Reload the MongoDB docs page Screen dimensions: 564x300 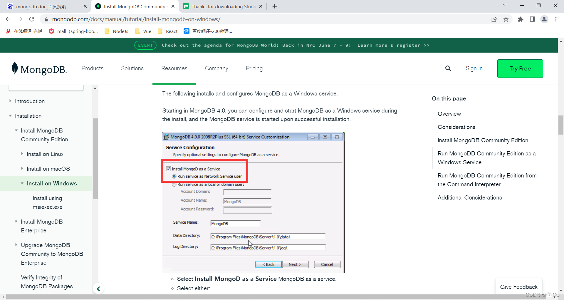pos(32,19)
